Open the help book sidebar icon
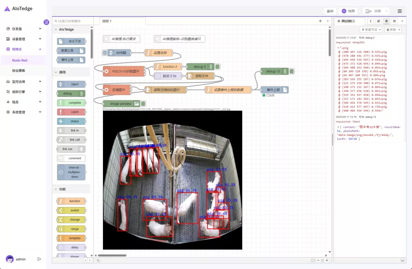Screen dimensions: 412x269 coord(378,21)
